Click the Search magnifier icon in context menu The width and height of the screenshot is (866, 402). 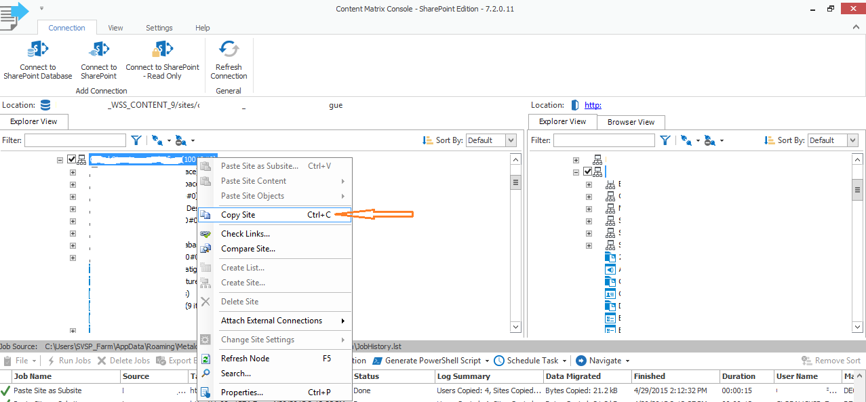pyautogui.click(x=205, y=374)
